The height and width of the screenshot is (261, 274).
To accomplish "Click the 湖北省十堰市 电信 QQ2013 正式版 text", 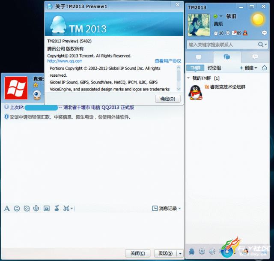I will pos(98,108).
